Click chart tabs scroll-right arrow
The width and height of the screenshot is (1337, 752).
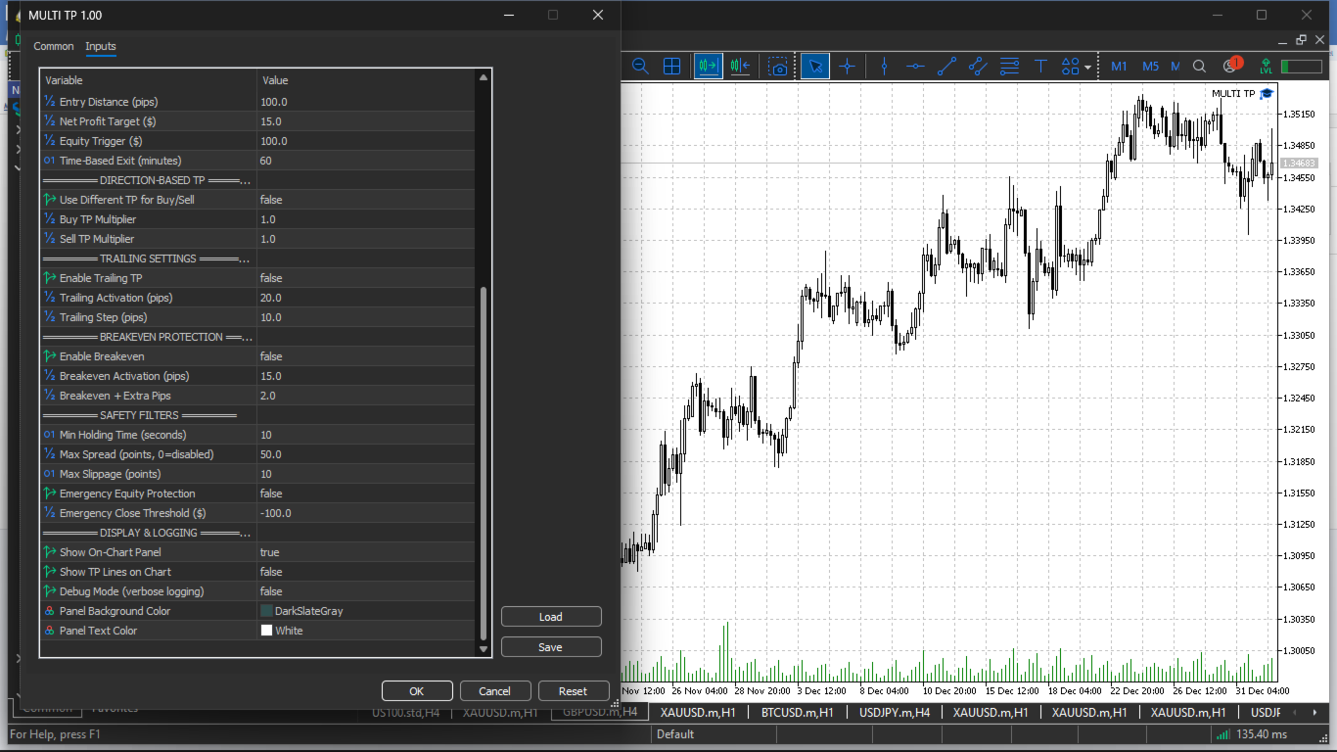(1313, 712)
